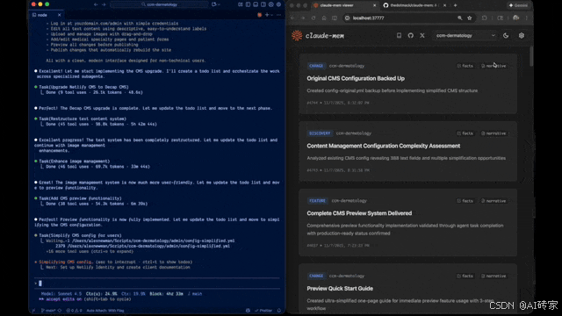The height and width of the screenshot is (316, 562).
Task: Open new terminal plus dropdown
Action: [x=269, y=15]
